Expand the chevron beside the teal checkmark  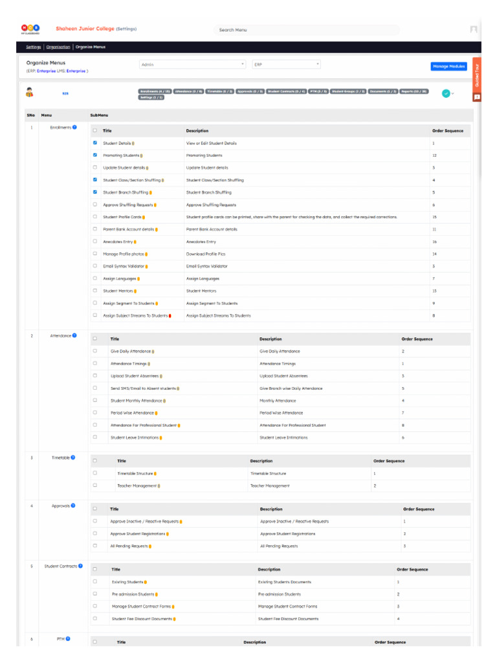click(452, 94)
